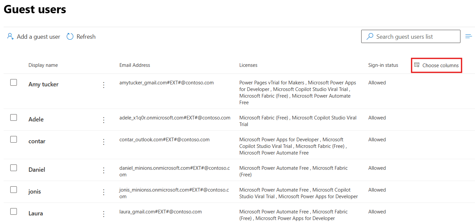475x224 pixels.
Task: Click the Sign-in status column header
Action: [383, 65]
